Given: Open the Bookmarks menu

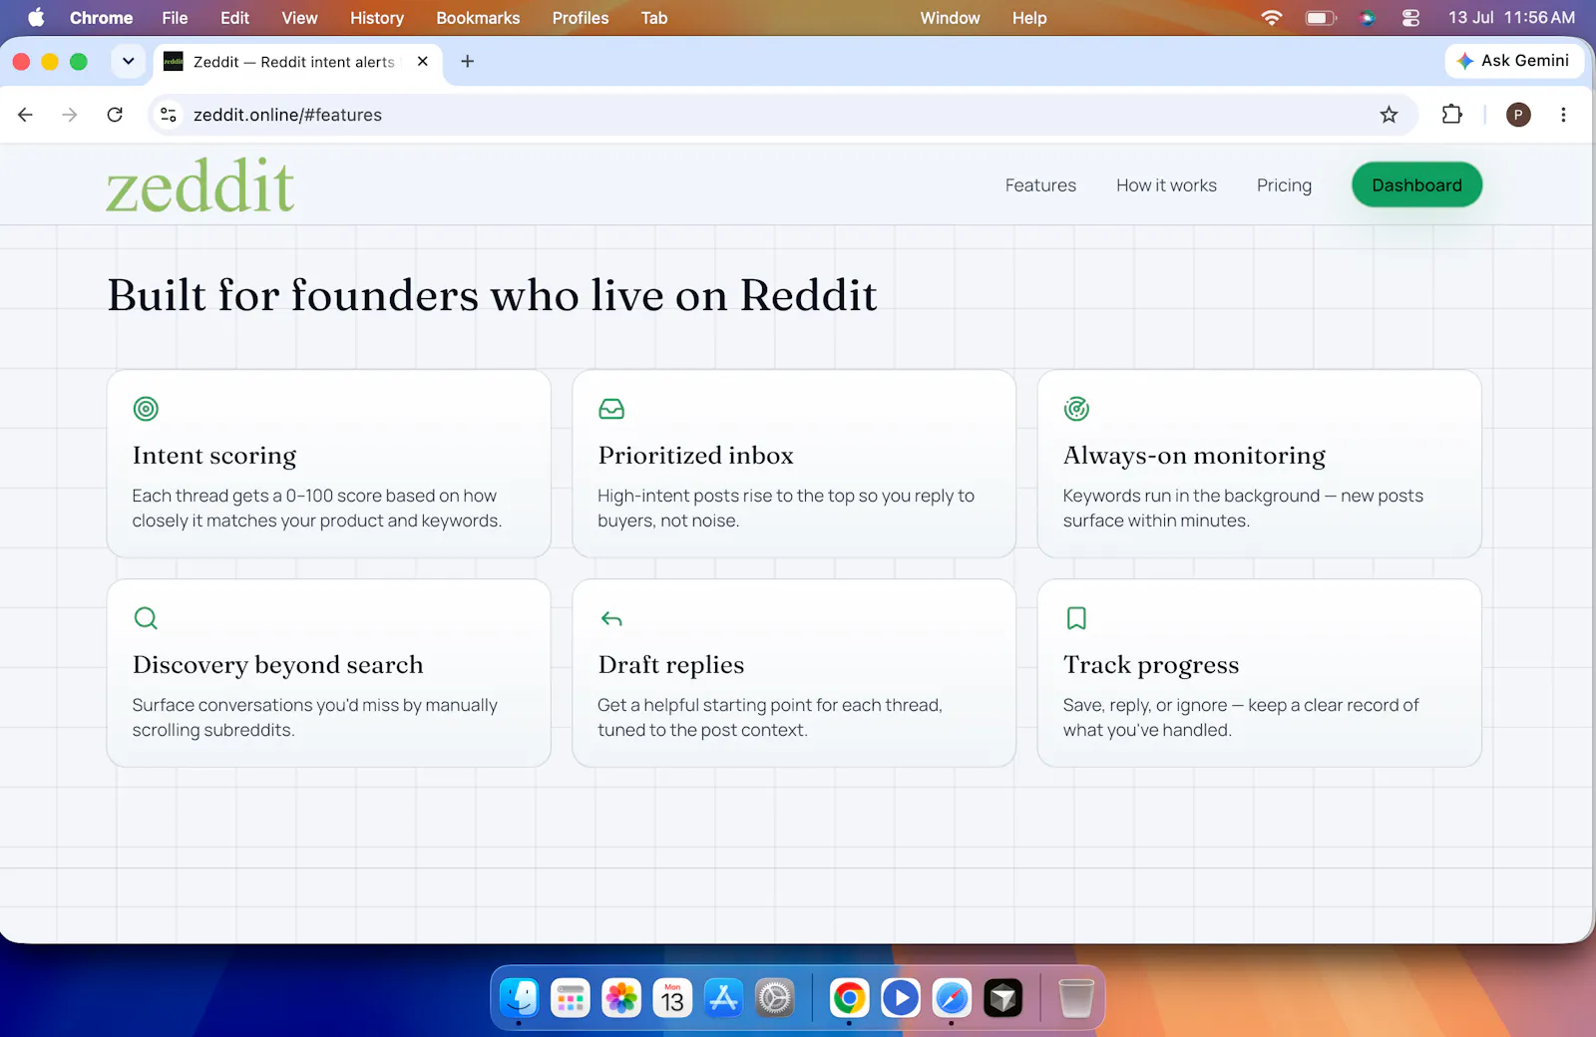Looking at the screenshot, I should tap(478, 18).
